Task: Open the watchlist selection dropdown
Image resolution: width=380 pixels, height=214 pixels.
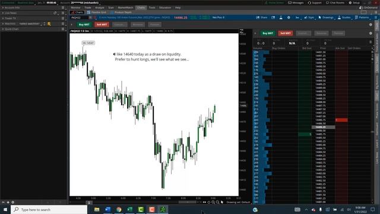Action: 30,24
